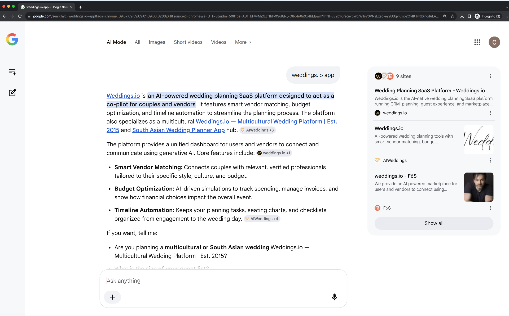Image resolution: width=509 pixels, height=316 pixels.
Task: Click the If you want, tell me text
Action: click(x=132, y=233)
